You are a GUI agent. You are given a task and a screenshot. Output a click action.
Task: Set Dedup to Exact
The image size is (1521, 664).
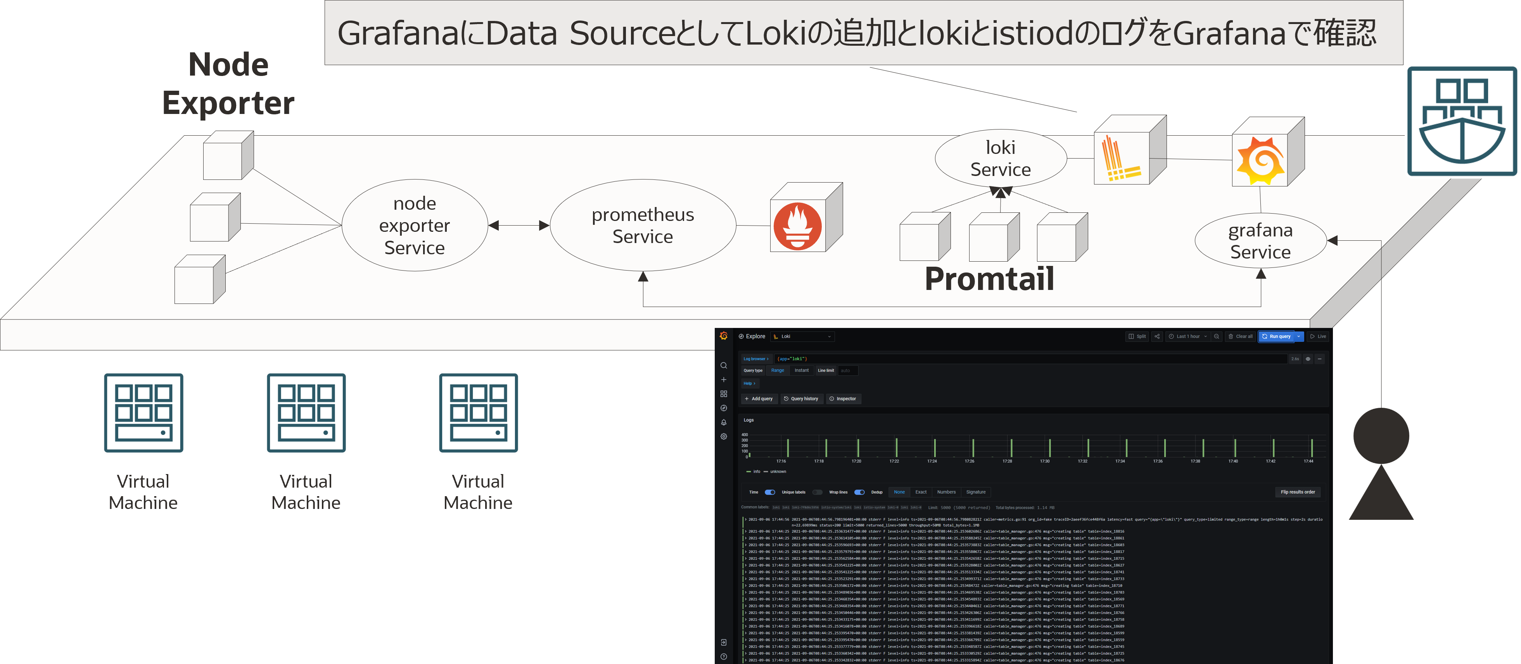[x=921, y=492]
